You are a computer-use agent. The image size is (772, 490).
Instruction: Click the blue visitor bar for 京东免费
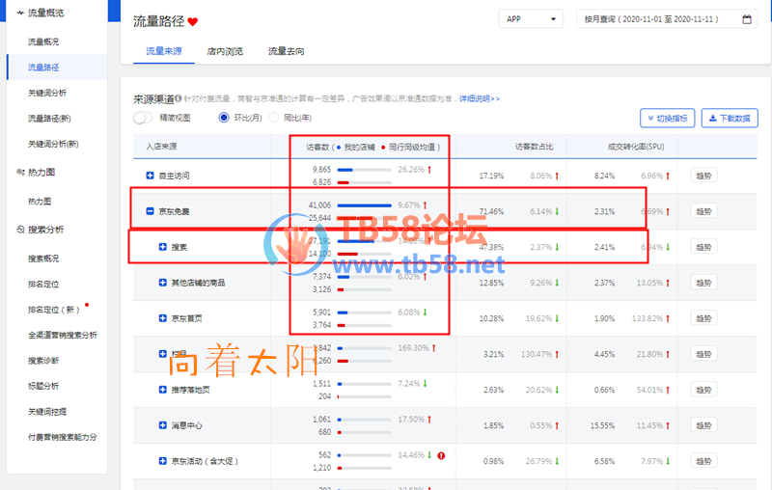pyautogui.click(x=365, y=205)
